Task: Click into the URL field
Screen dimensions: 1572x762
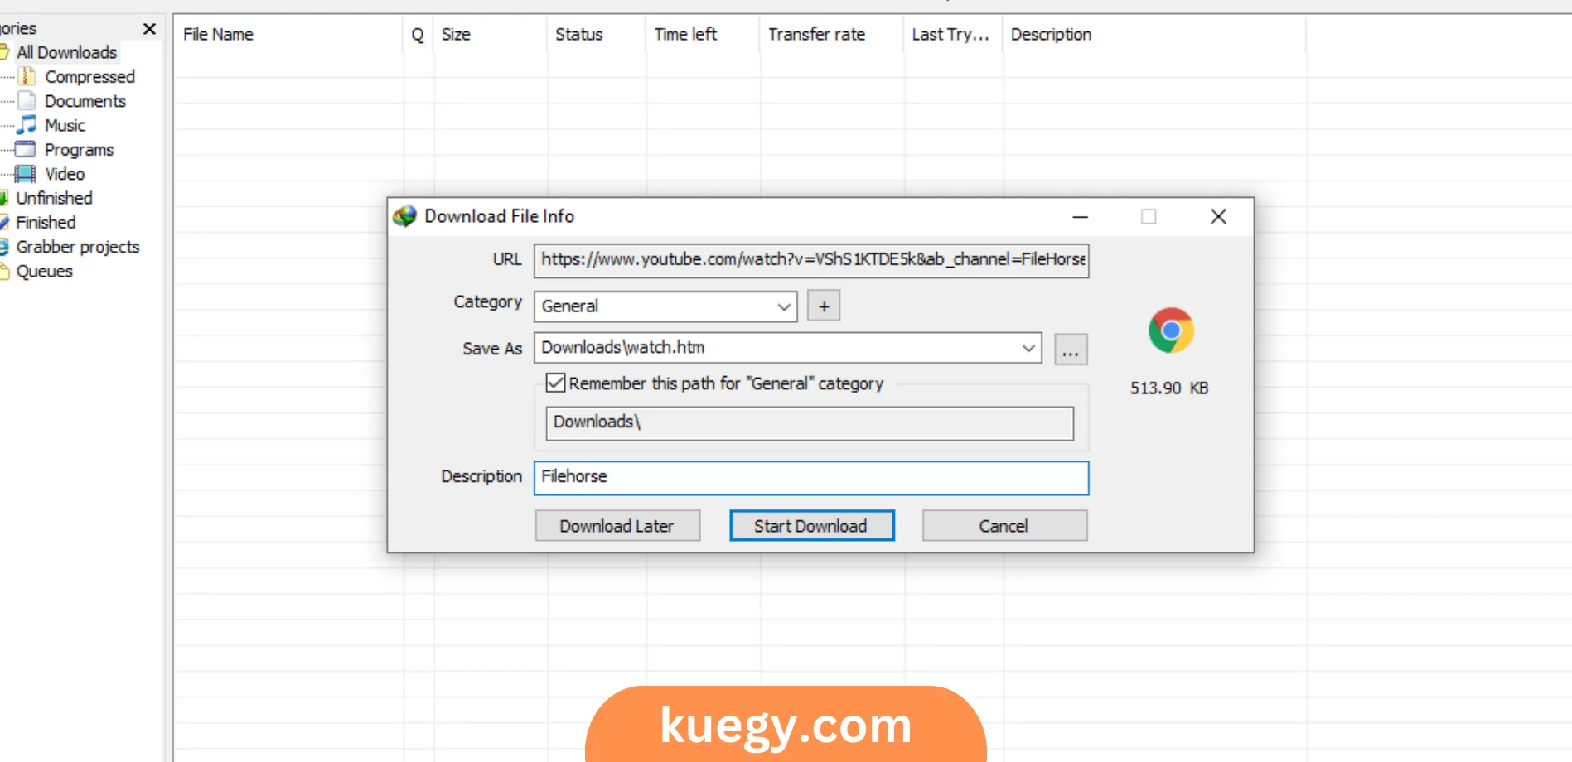Action: point(811,260)
